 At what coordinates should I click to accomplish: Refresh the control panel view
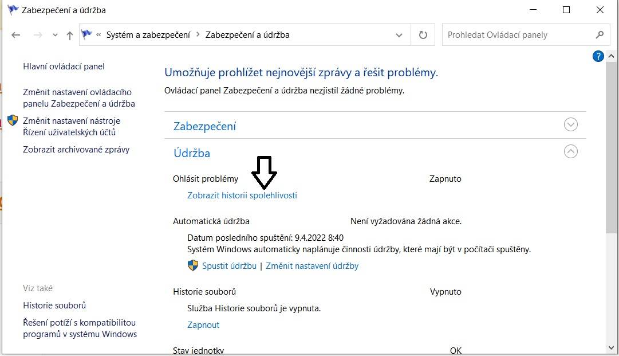point(423,35)
